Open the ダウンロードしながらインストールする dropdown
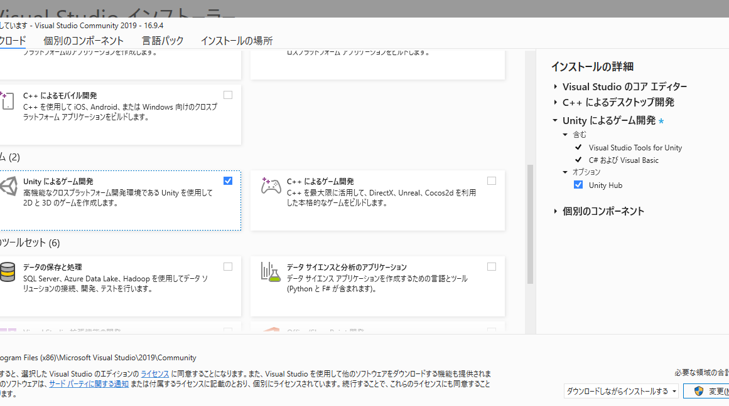The width and height of the screenshot is (729, 406). coord(620,390)
